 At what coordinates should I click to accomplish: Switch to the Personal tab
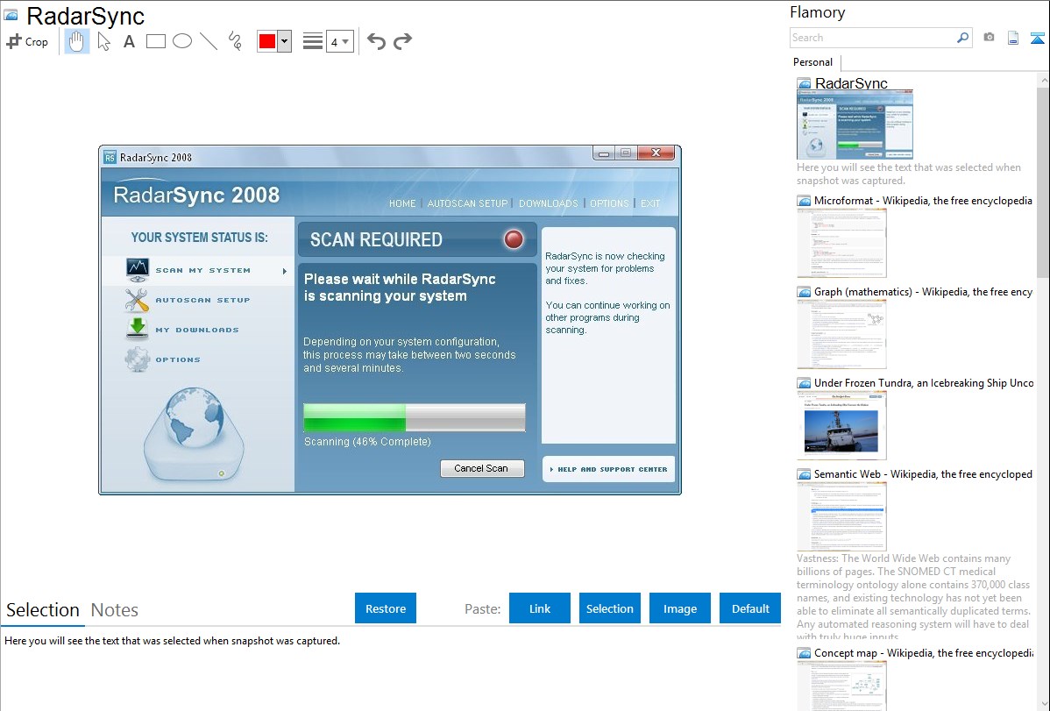(813, 61)
